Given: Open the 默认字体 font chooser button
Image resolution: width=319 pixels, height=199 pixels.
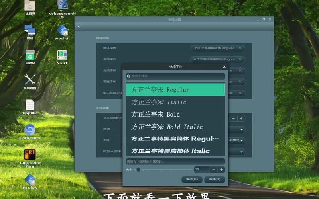Looking at the screenshot, I should [218, 48].
